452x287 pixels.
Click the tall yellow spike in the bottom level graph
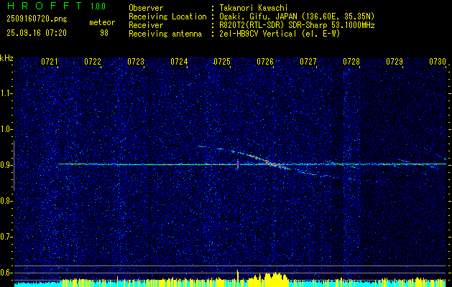point(238,278)
